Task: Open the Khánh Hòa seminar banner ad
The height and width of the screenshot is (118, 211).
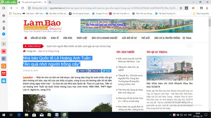Action: point(137,26)
